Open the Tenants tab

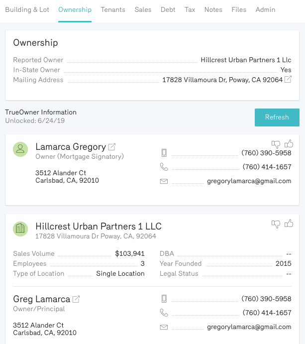click(113, 9)
